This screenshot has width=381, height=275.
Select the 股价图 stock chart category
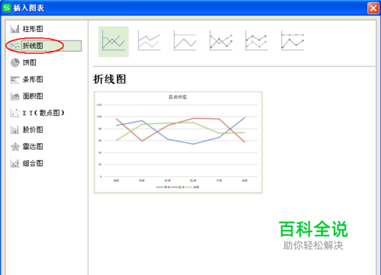pos(33,130)
